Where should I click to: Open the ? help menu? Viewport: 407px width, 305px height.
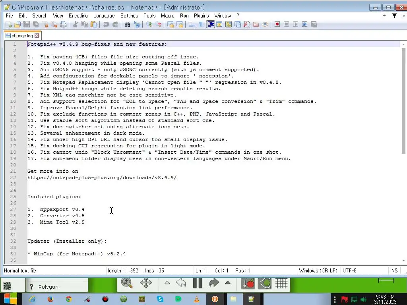click(x=238, y=15)
